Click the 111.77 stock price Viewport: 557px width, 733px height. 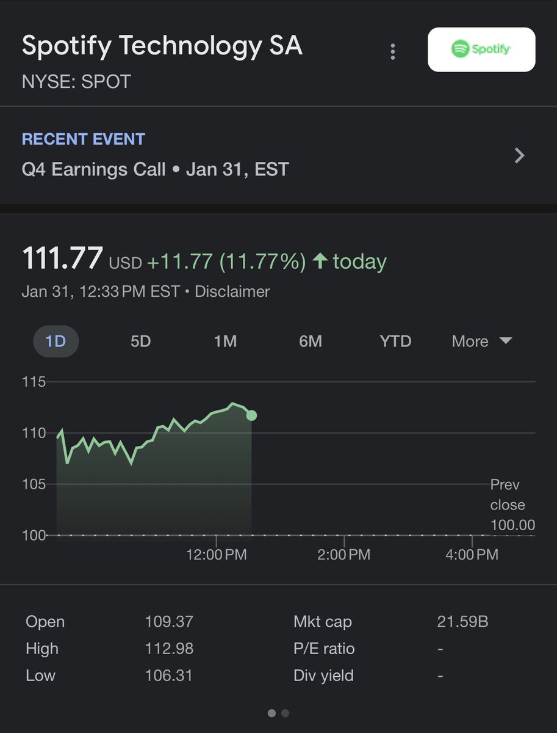coord(63,258)
